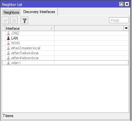Click the 7 items status text
The height and width of the screenshot is (121, 132).
click(8, 116)
